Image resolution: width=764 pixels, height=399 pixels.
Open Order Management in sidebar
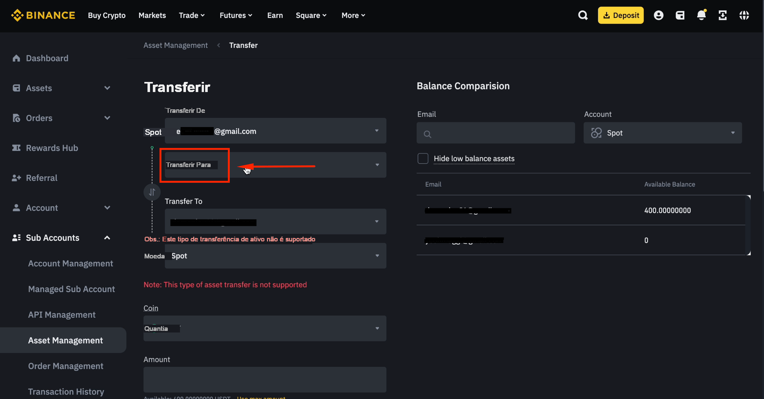point(66,366)
